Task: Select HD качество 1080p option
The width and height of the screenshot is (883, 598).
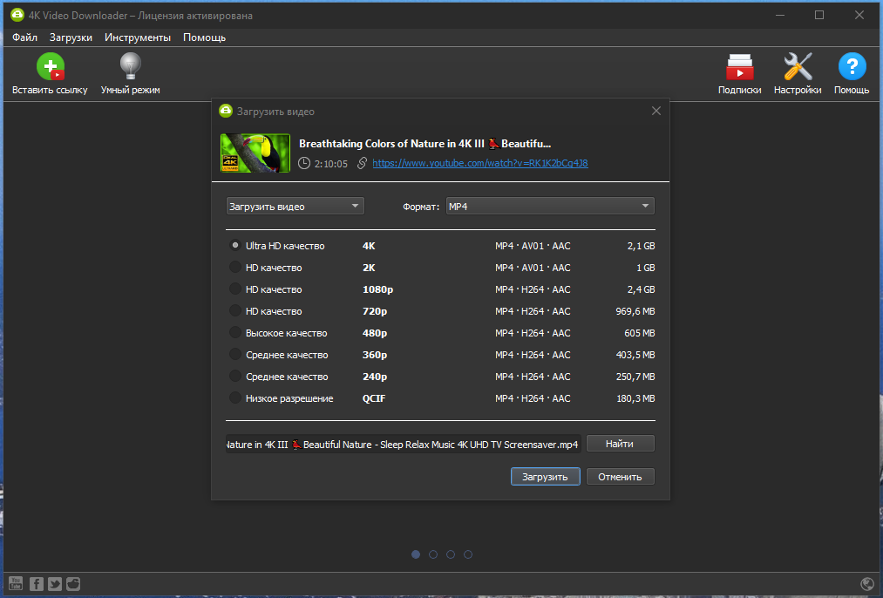Action: (x=235, y=289)
